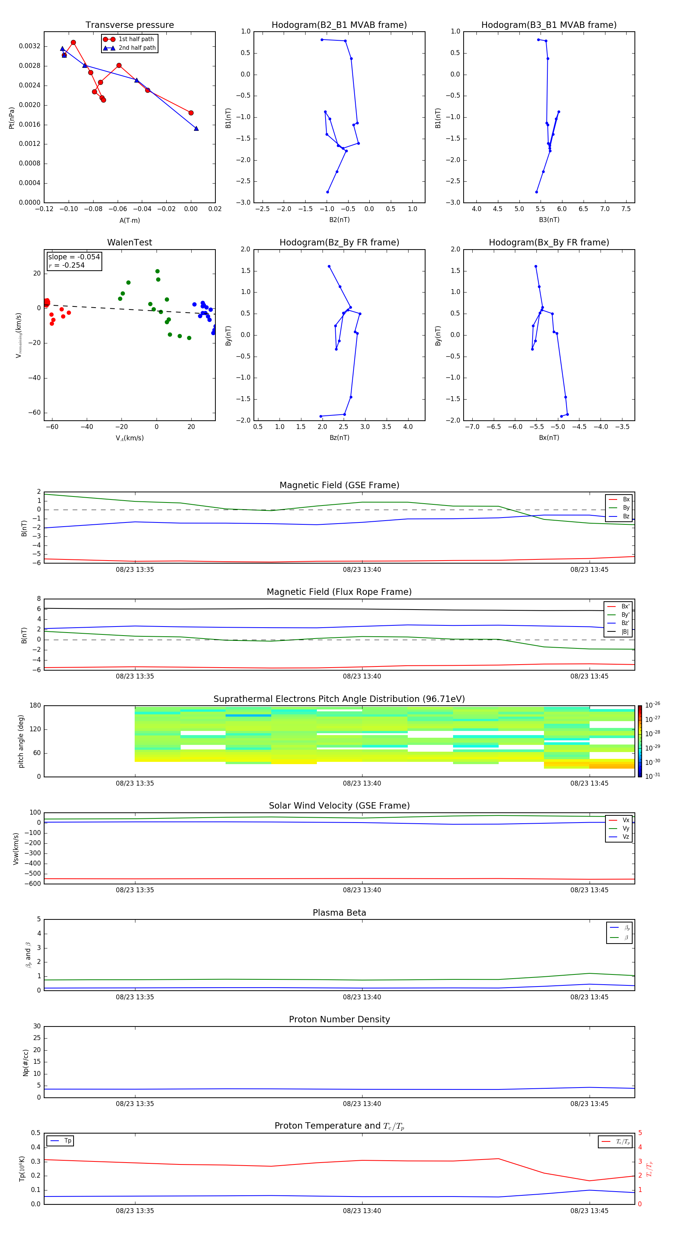This screenshot has height=1244, width=679.
Task: Click the "Bx(nT)" x-axis label
Action: [549, 438]
